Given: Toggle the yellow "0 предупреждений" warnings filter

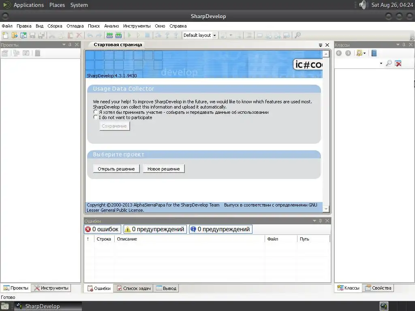Looking at the screenshot, I should pos(155,229).
